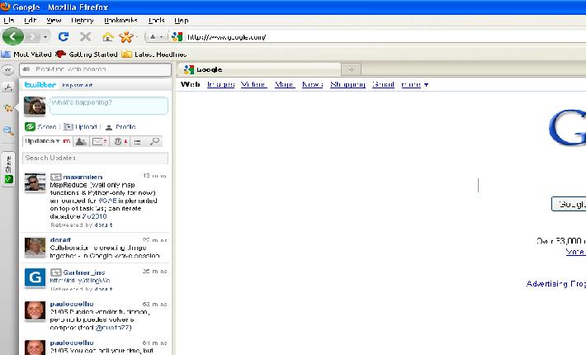Click the retweet icon beside Gartner_inc
The width and height of the screenshot is (586, 355).
(x=55, y=272)
